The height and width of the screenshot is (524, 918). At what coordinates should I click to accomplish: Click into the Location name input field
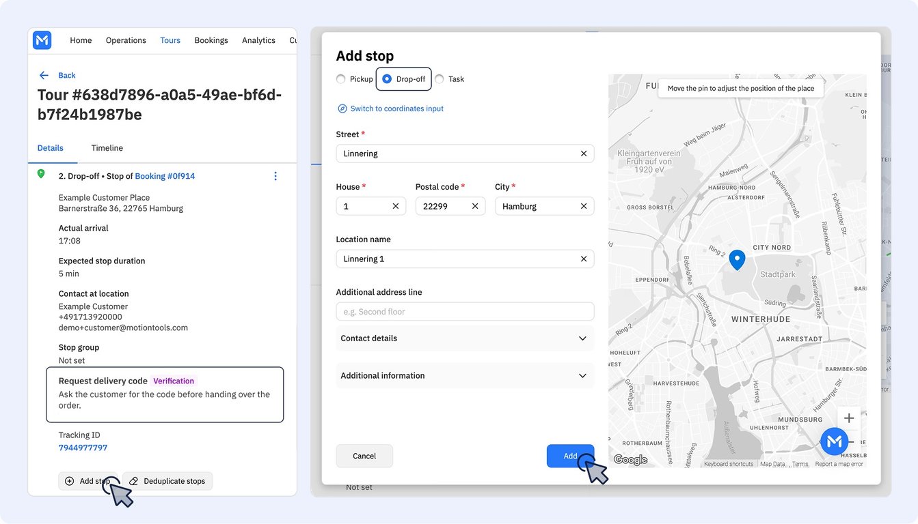coord(465,259)
